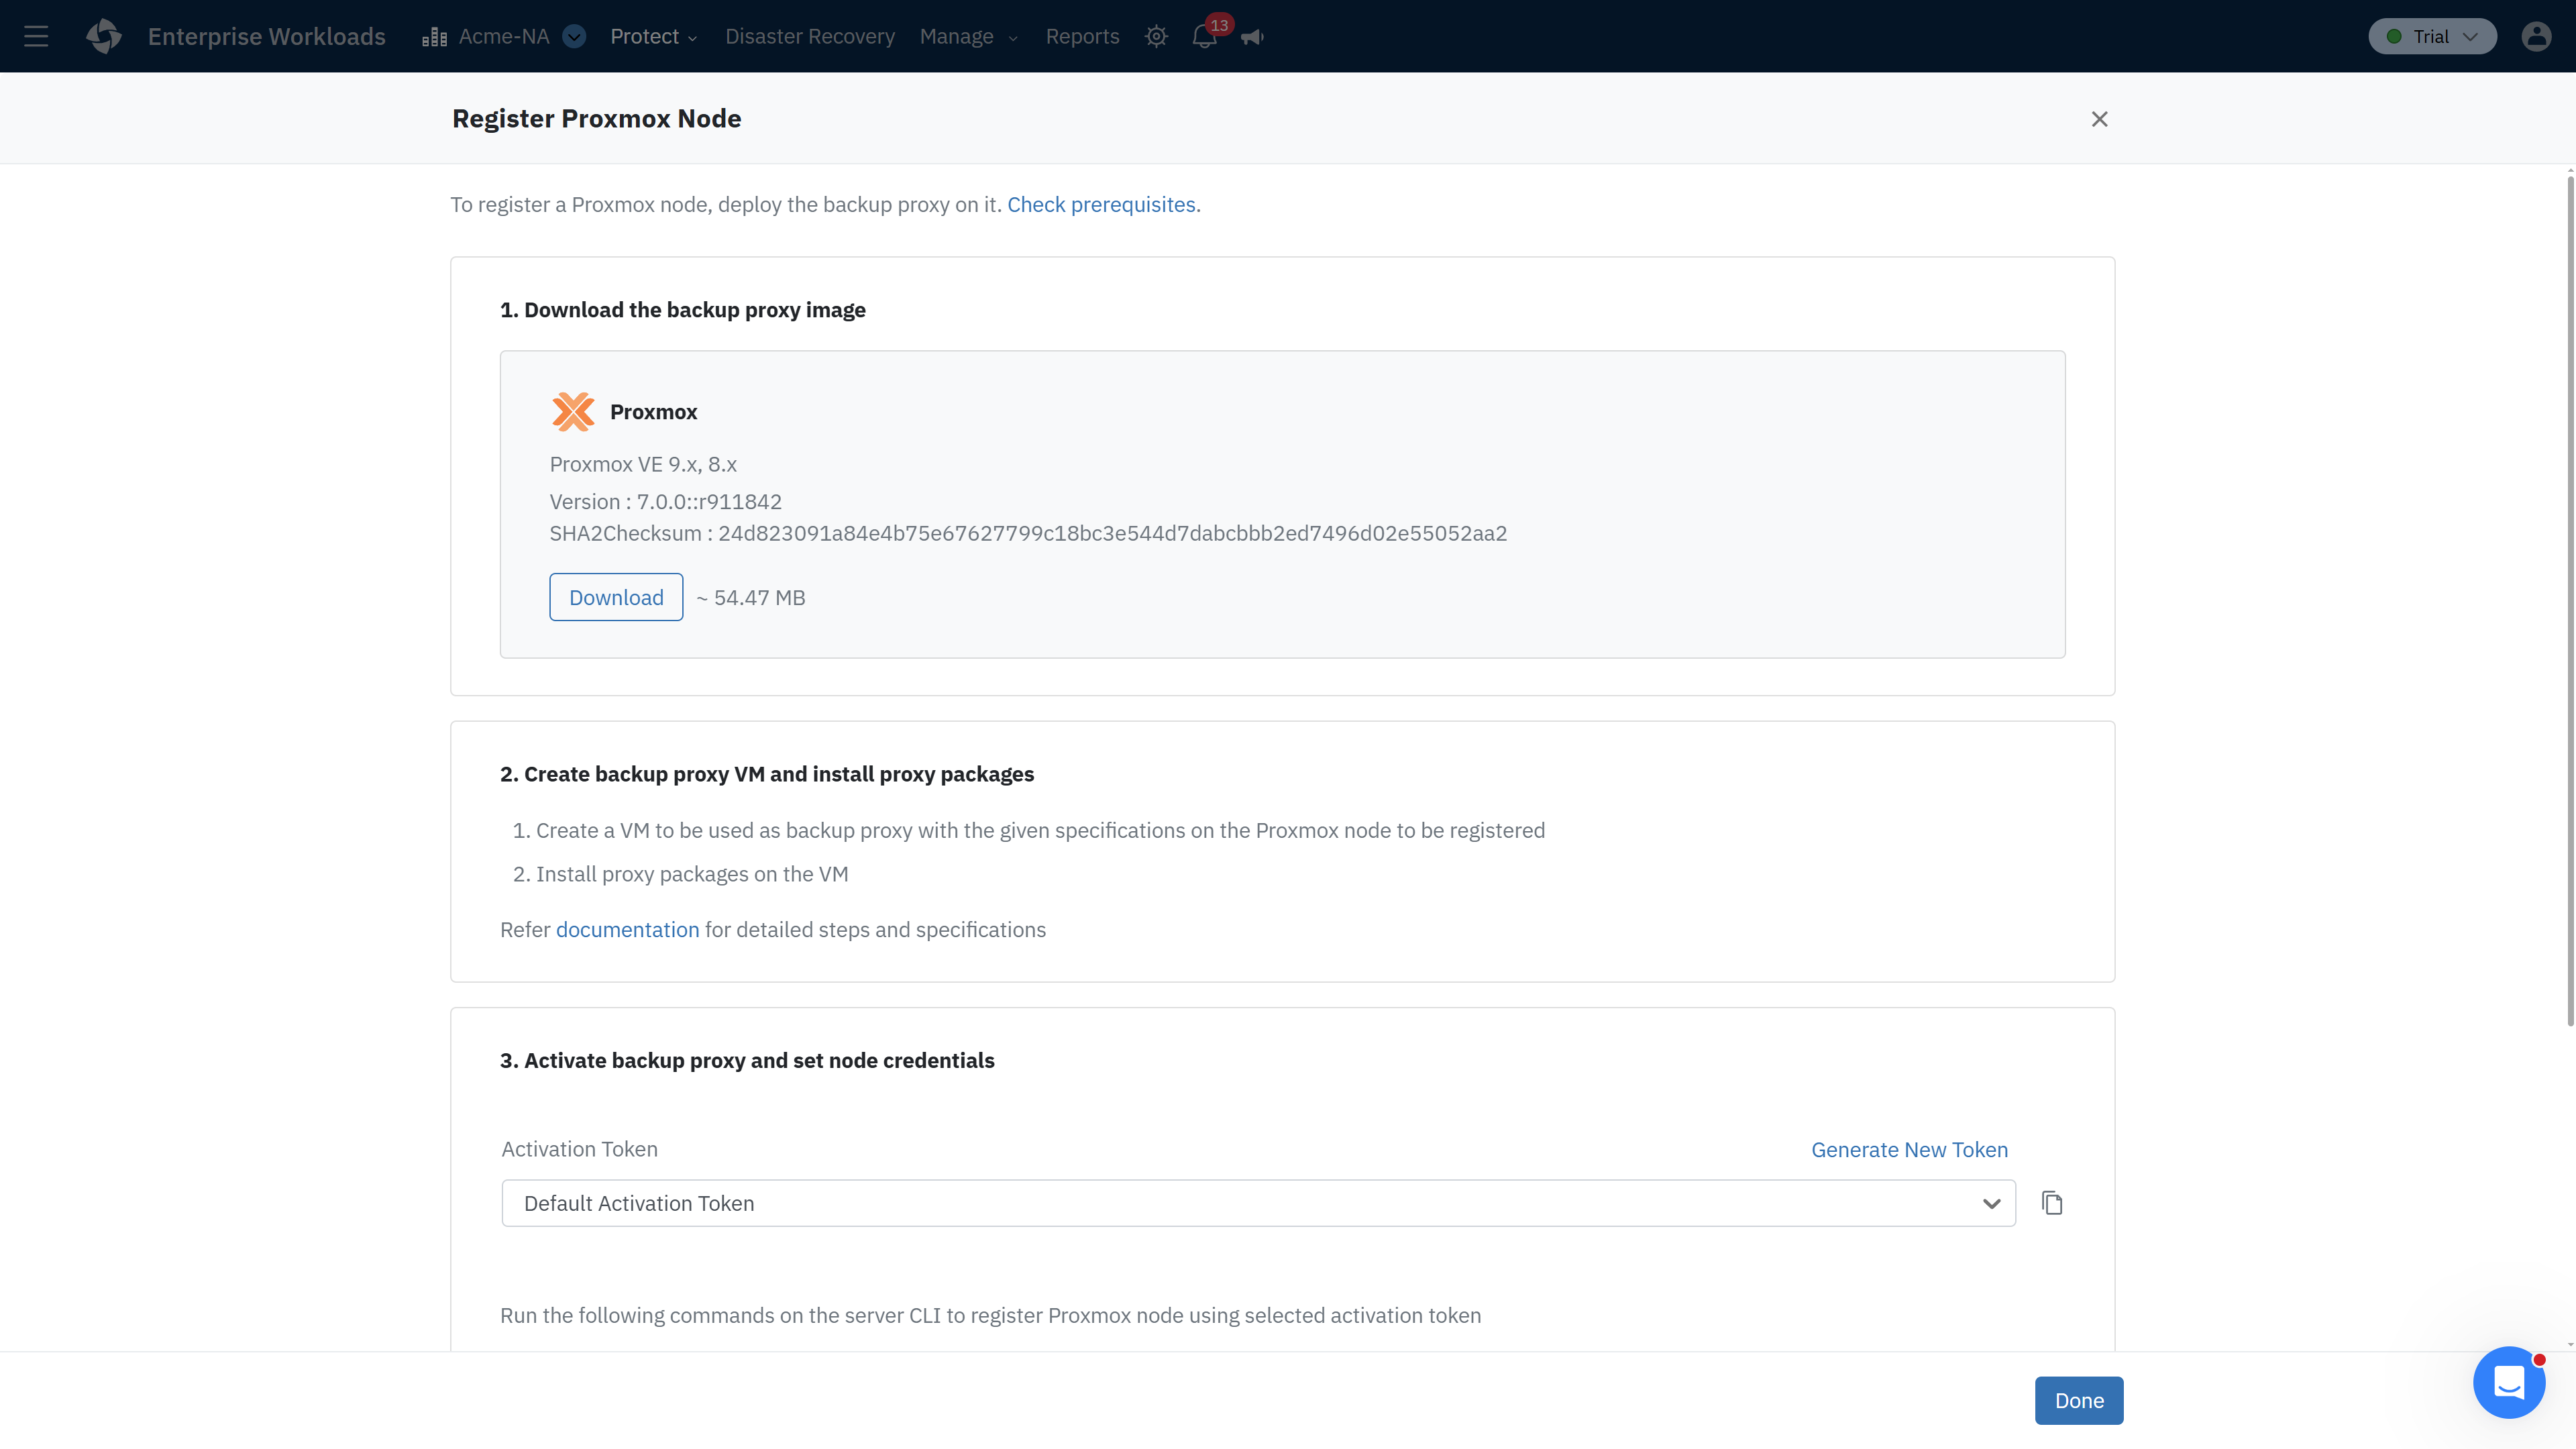Viewport: 2576px width, 1449px height.
Task: Open the documentation link
Action: point(627,929)
